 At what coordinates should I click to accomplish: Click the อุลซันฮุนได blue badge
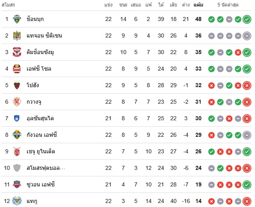[17, 118]
